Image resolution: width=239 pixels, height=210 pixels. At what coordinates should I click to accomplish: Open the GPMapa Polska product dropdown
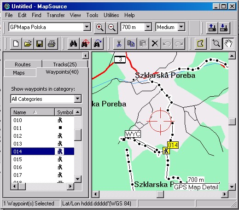87,27
